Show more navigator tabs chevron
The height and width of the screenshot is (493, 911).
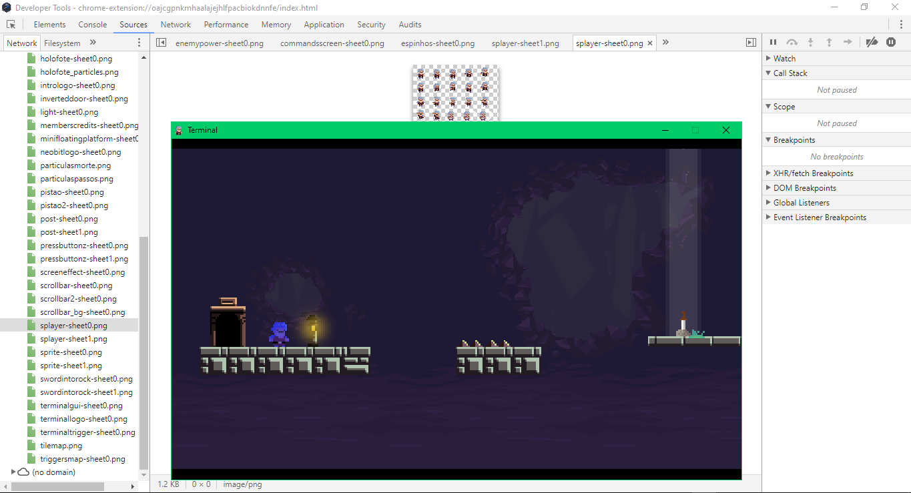coord(93,43)
